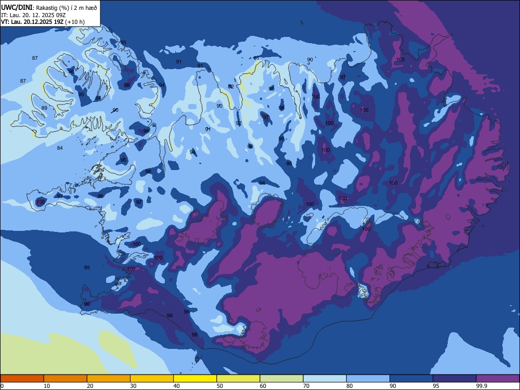Select the initial time line 'IT: Lau. 20. 12. 2025 09Z'

pyautogui.click(x=33, y=15)
